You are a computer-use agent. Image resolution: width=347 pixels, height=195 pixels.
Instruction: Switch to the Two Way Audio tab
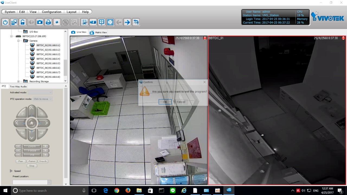(18, 86)
